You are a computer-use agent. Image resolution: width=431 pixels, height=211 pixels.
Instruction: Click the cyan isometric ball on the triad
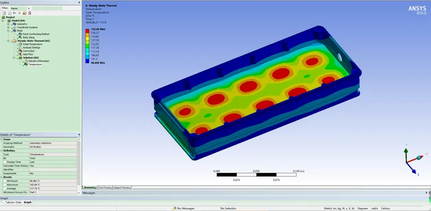[x=419, y=158]
